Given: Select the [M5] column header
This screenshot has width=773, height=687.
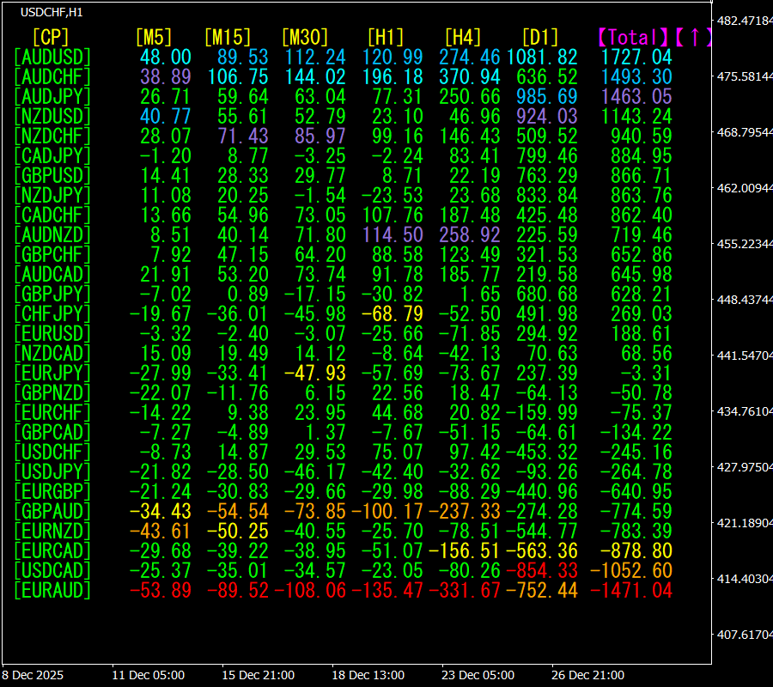Looking at the screenshot, I should [x=154, y=38].
